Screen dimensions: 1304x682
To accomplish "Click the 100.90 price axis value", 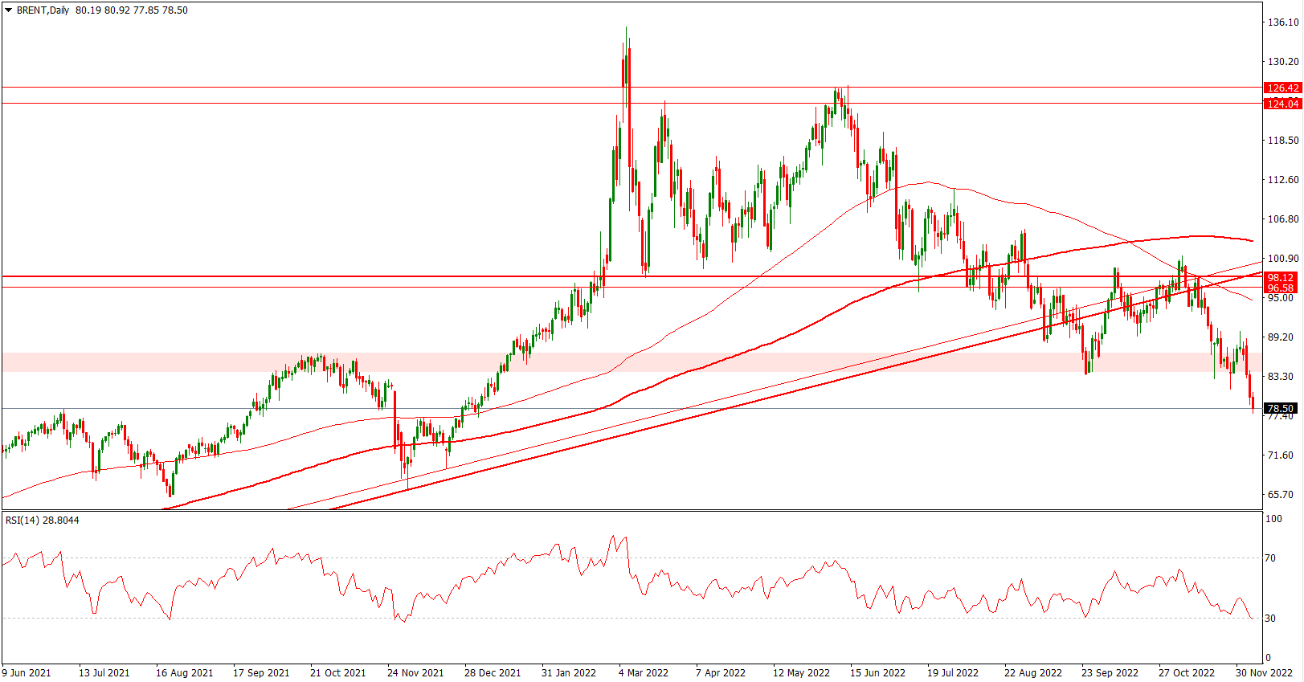I will [x=1283, y=258].
